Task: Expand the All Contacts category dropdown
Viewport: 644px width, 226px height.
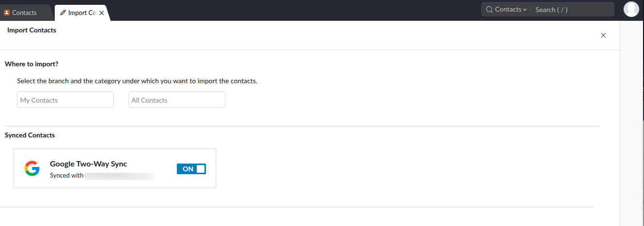Action: (x=177, y=100)
